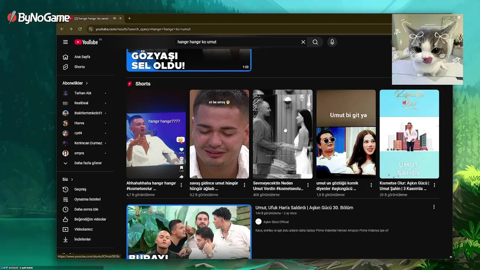
Task: Expand Abonelikler section header
Action: 75,83
